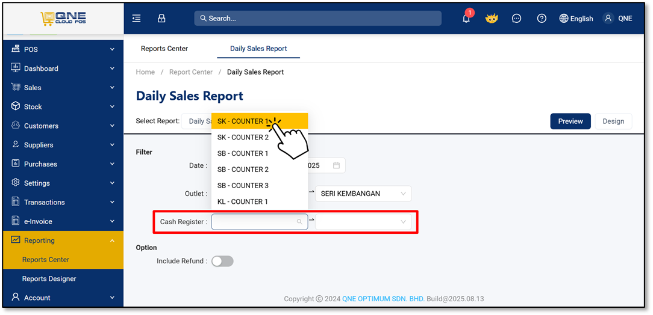The image size is (653, 315).
Task: Click the POS register icon in sidebar
Action: [x=16, y=49]
